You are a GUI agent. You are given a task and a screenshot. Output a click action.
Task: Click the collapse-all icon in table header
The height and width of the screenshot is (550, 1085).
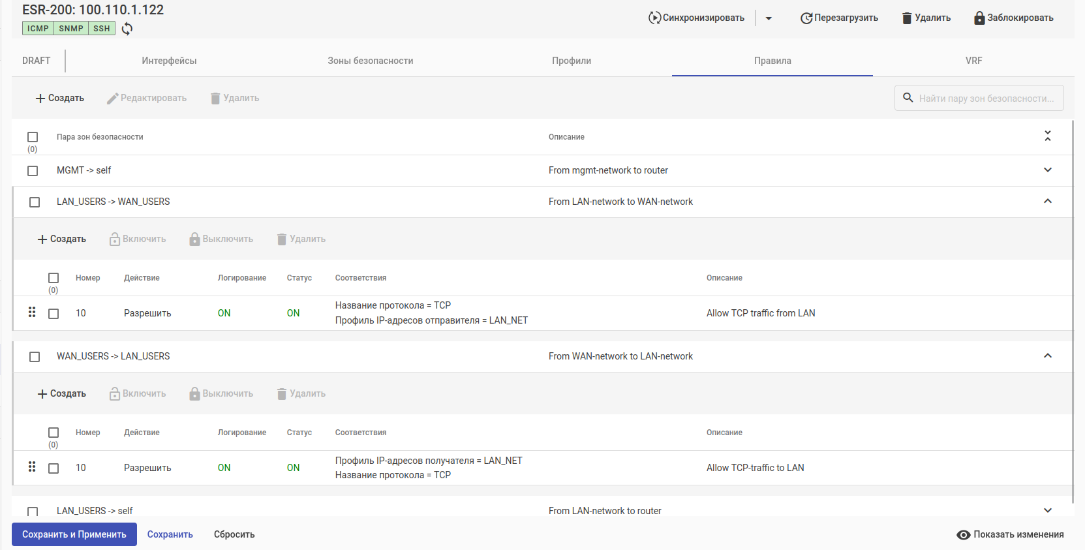pyautogui.click(x=1048, y=136)
